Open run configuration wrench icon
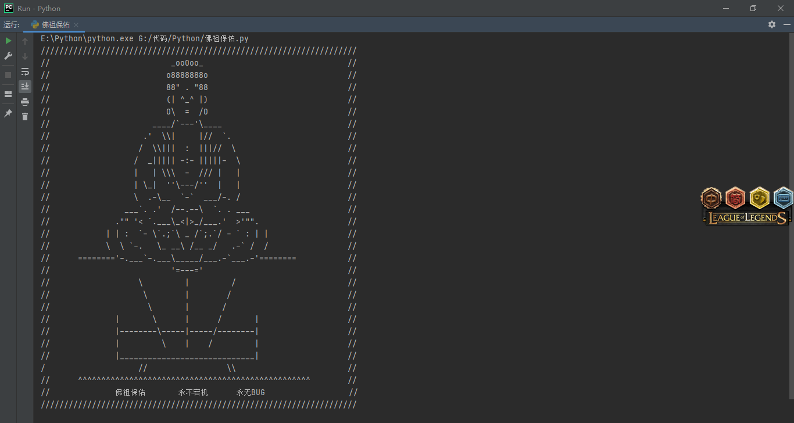The width and height of the screenshot is (794, 423). point(8,56)
